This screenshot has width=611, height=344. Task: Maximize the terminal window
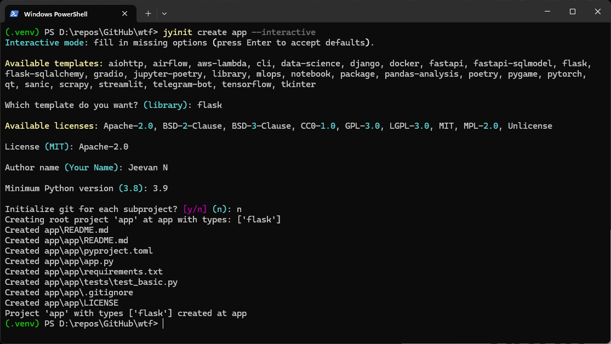click(572, 12)
